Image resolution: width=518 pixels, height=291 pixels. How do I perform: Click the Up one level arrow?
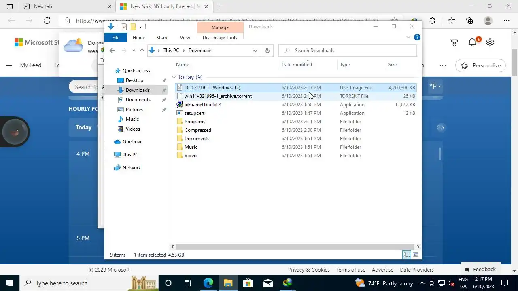142,51
